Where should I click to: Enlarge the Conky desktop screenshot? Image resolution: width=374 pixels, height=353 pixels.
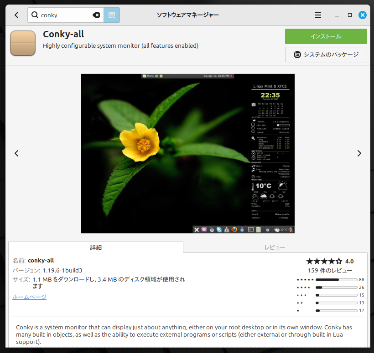pyautogui.click(x=187, y=153)
